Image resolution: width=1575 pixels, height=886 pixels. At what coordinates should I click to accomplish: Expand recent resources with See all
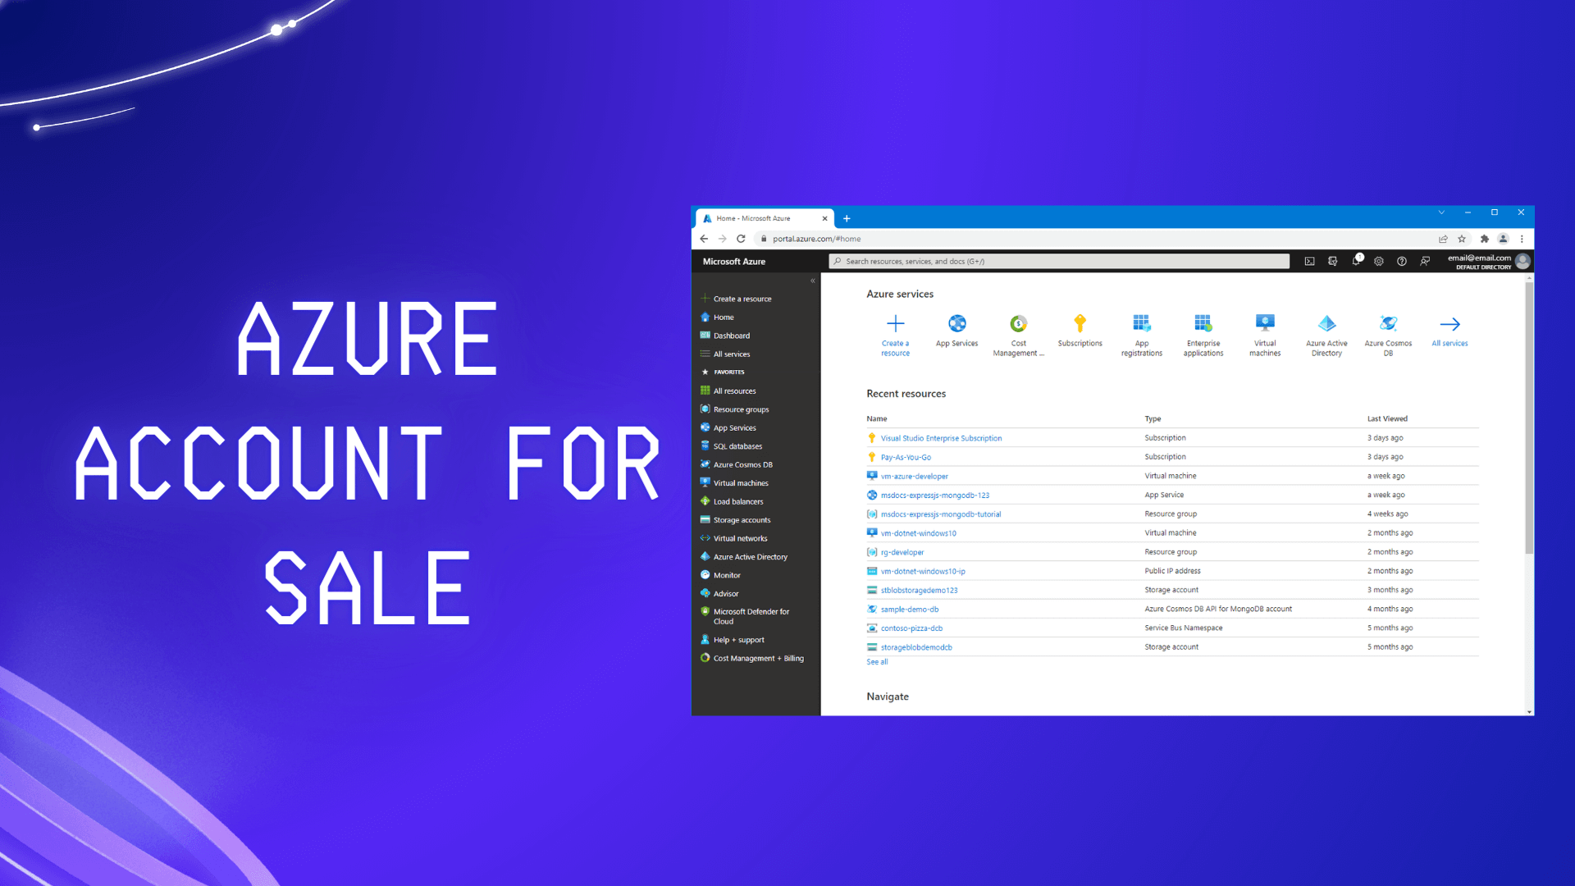pyautogui.click(x=876, y=661)
